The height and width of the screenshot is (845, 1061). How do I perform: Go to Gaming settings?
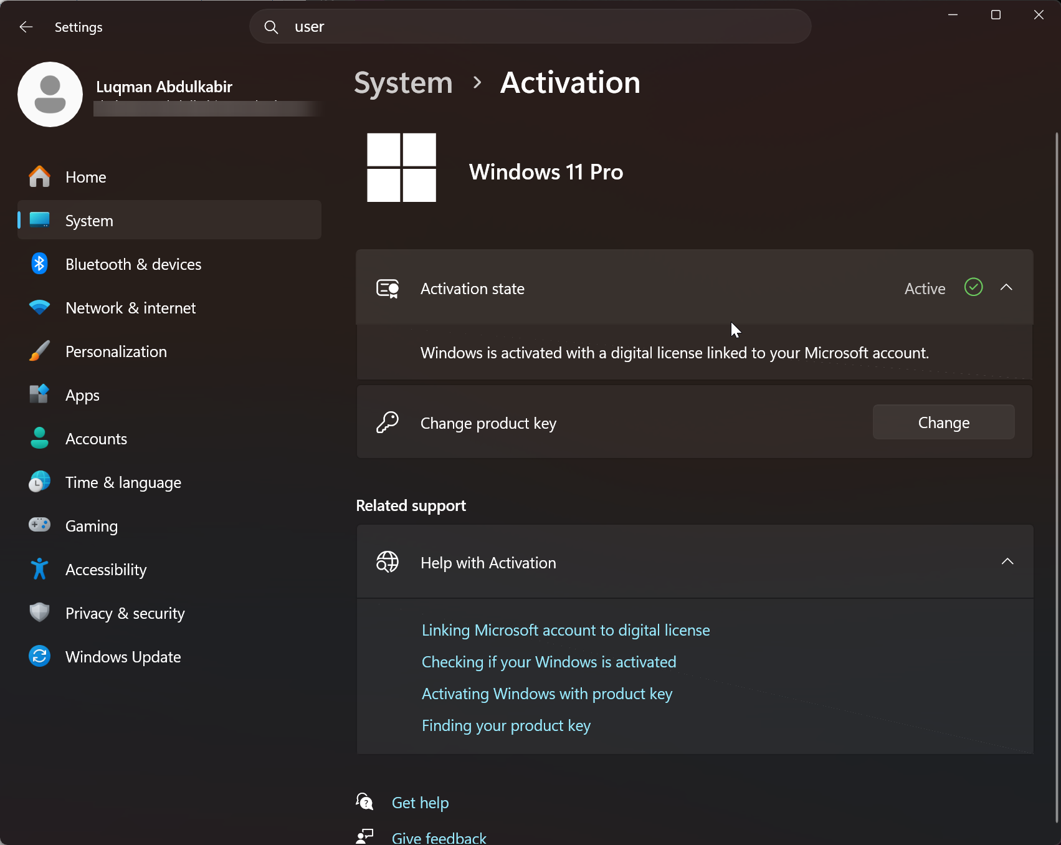click(169, 526)
